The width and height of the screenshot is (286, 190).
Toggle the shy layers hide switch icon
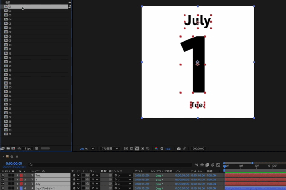pyautogui.click(x=202, y=165)
